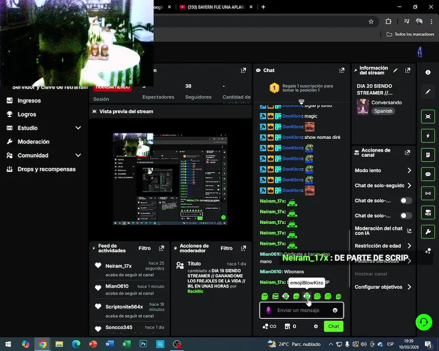The image size is (439, 351).
Task: Pop out the Acciones de canal panel
Action: (407, 153)
